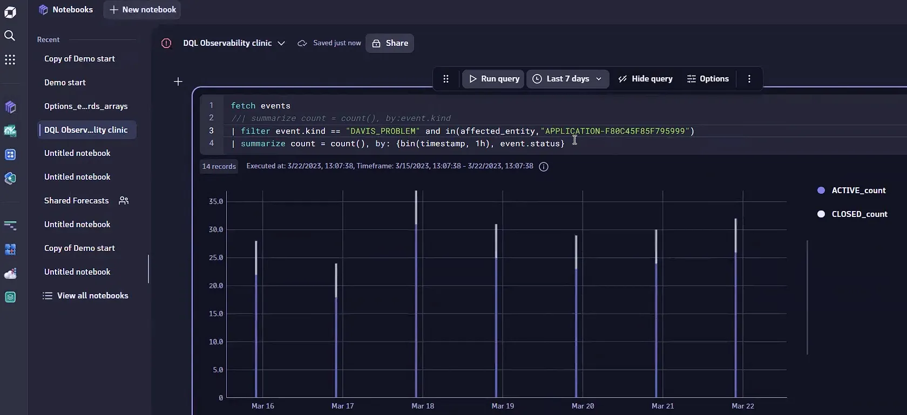Hide the query editor

(646, 79)
